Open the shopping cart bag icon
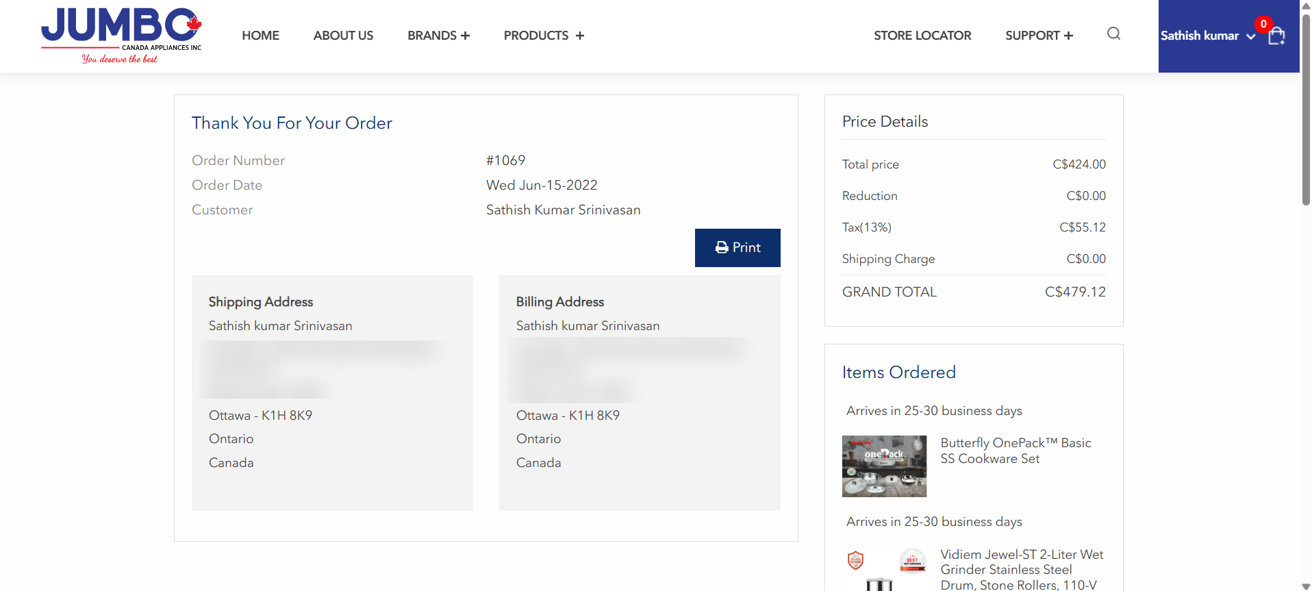This screenshot has height=591, width=1312. (x=1276, y=36)
